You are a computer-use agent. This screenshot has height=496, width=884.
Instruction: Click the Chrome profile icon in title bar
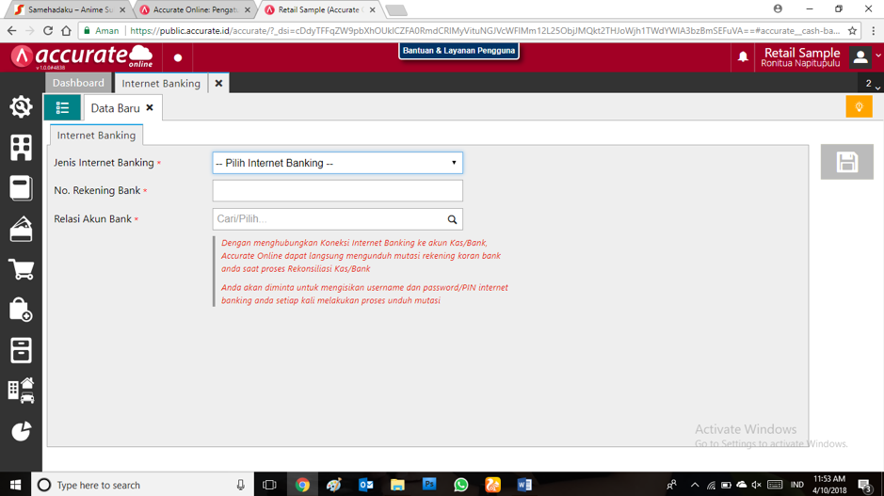point(778,8)
